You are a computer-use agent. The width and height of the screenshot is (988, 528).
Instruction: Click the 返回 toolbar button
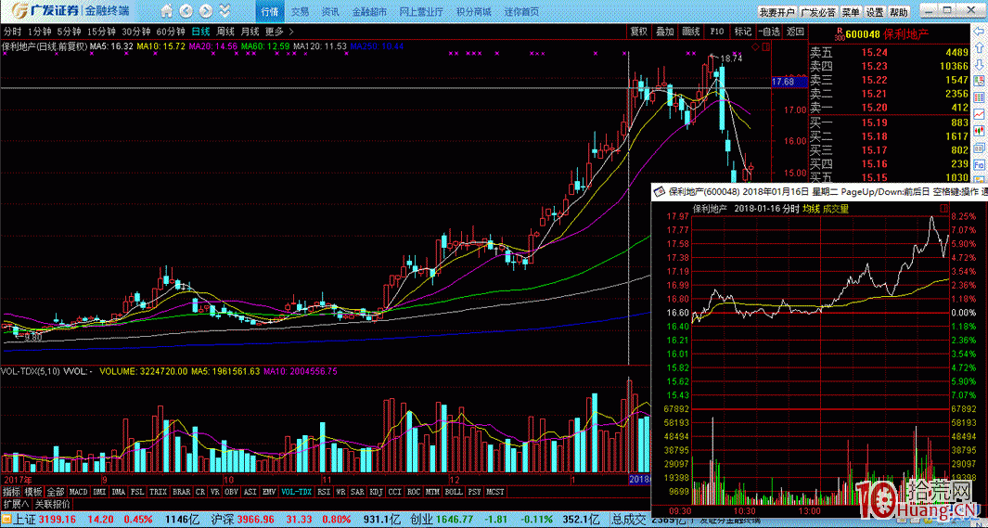click(x=795, y=32)
